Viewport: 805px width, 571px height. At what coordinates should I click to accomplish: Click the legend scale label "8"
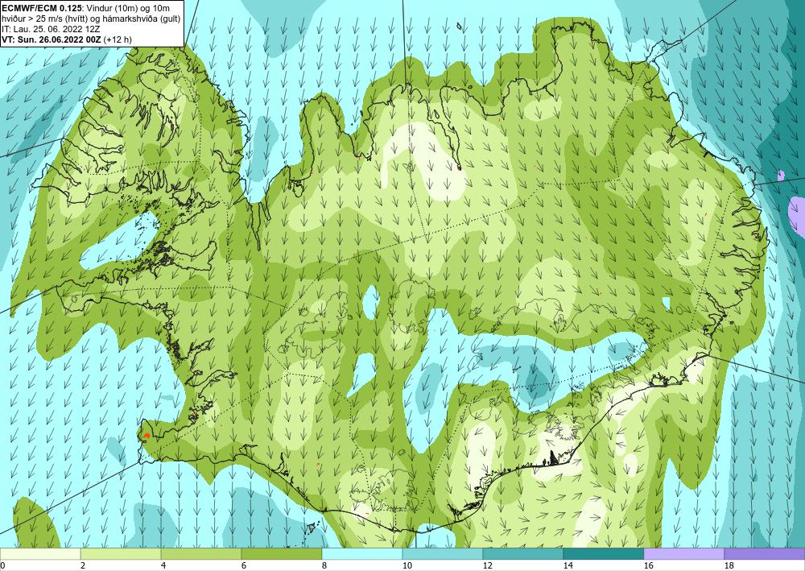pyautogui.click(x=324, y=565)
